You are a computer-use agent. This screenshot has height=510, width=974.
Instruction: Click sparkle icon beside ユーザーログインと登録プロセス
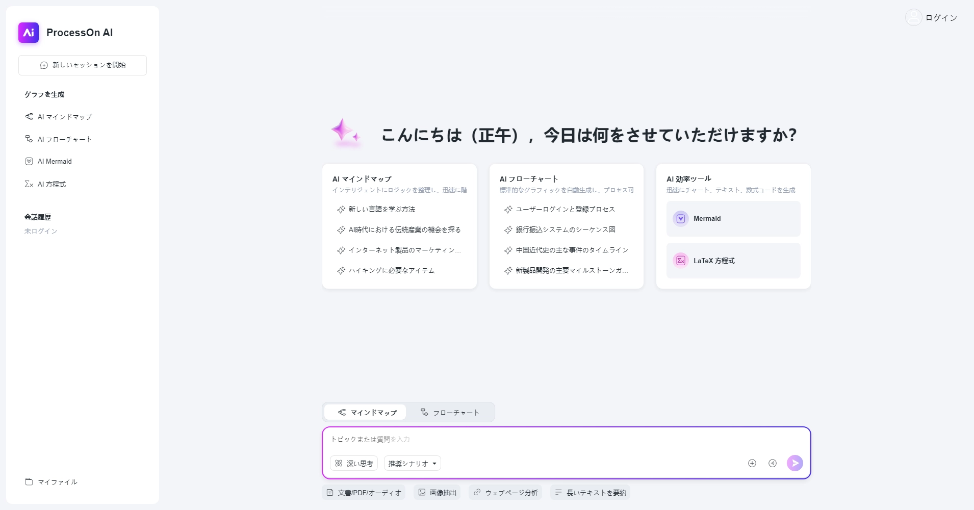(x=508, y=210)
